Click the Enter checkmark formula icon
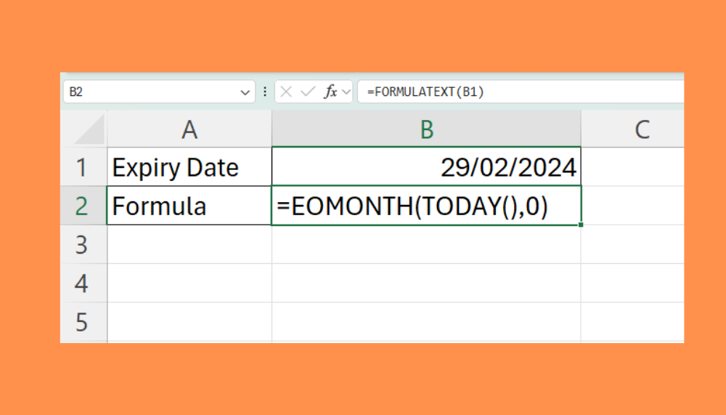The image size is (726, 415). (x=308, y=92)
